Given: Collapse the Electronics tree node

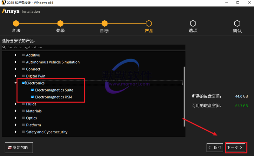Looking at the screenshot, I should pos(16,83).
